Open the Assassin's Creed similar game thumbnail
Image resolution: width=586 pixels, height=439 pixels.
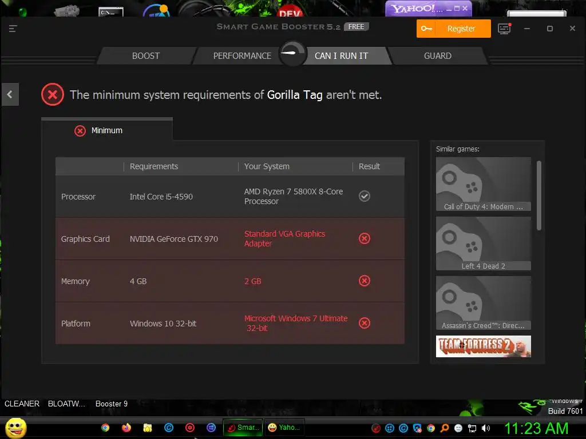tap(483, 303)
